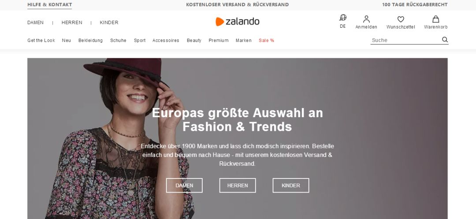476x219 pixels.
Task: Open the Schuhe menu item
Action: point(118,41)
